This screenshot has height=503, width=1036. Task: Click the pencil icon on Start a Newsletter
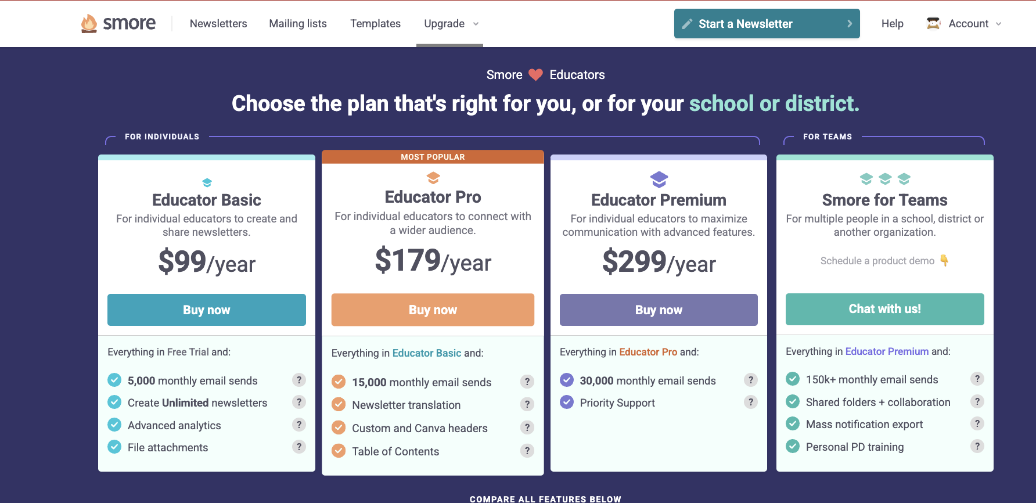(687, 24)
